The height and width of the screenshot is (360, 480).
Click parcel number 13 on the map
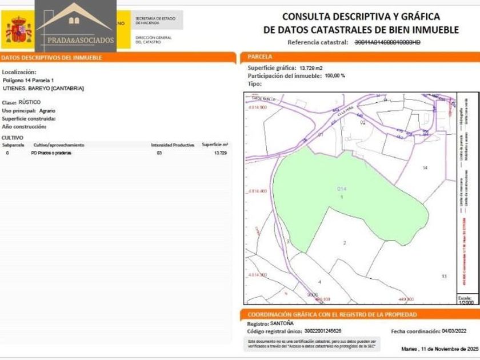(443, 276)
